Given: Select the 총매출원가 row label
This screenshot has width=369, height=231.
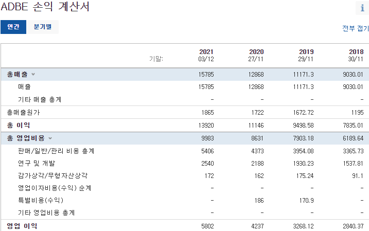Looking at the screenshot, I should (x=23, y=113).
